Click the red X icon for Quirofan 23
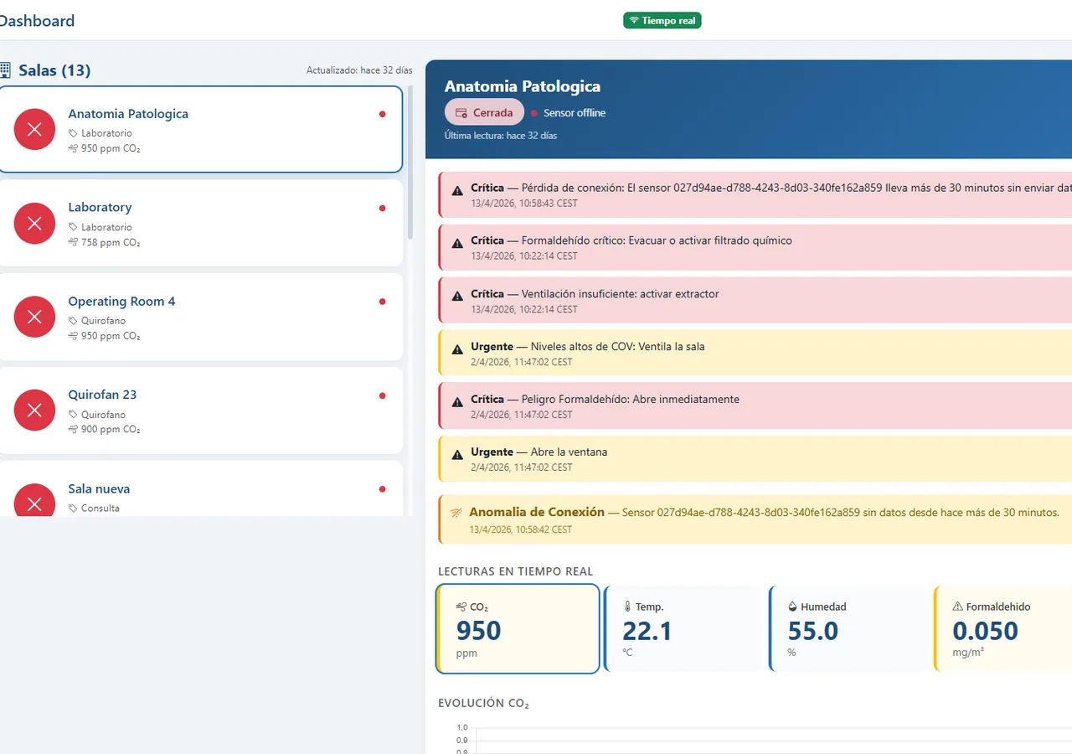The width and height of the screenshot is (1072, 754). point(34,411)
